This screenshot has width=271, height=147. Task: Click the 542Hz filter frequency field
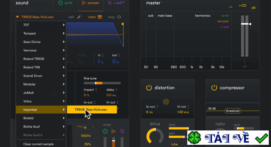85,136
